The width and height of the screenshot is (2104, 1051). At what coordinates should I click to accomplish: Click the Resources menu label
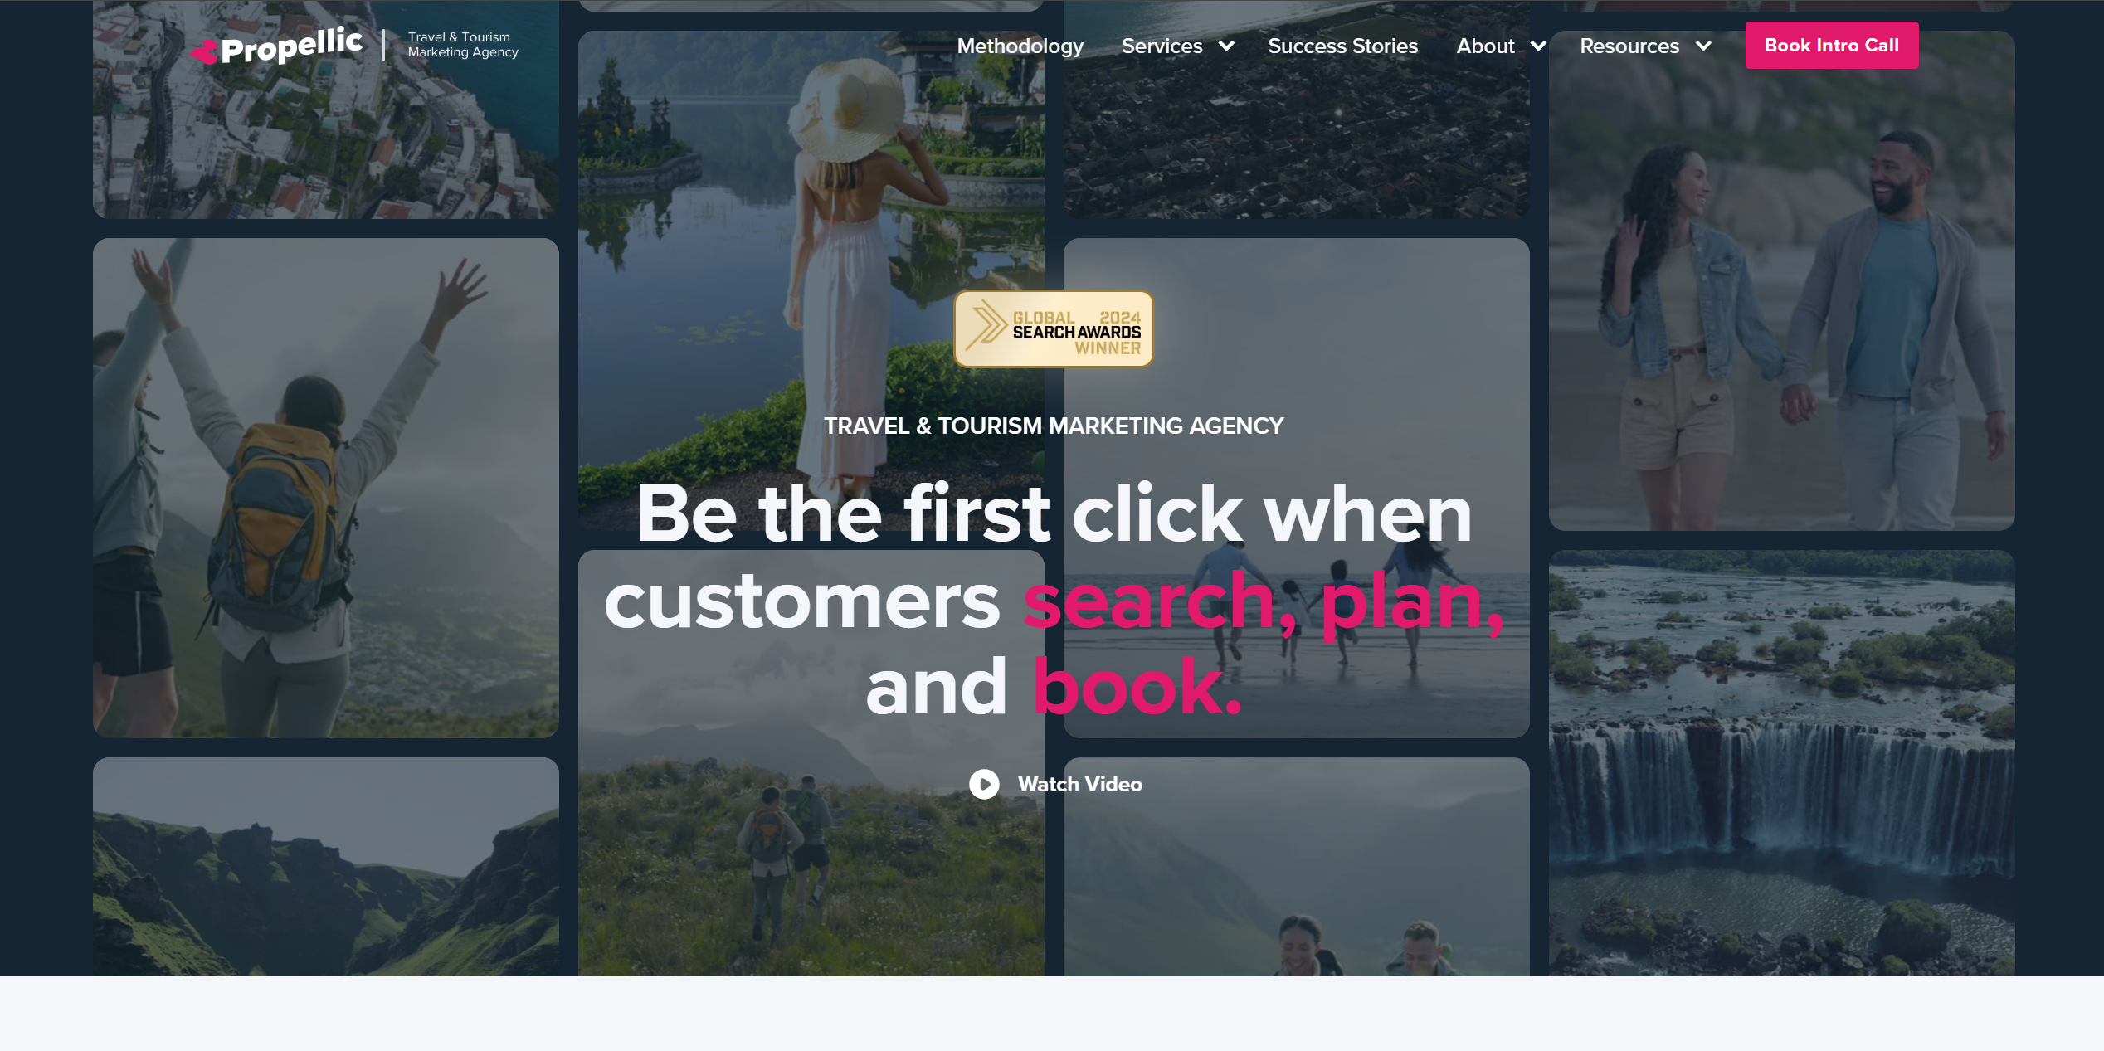point(1629,46)
